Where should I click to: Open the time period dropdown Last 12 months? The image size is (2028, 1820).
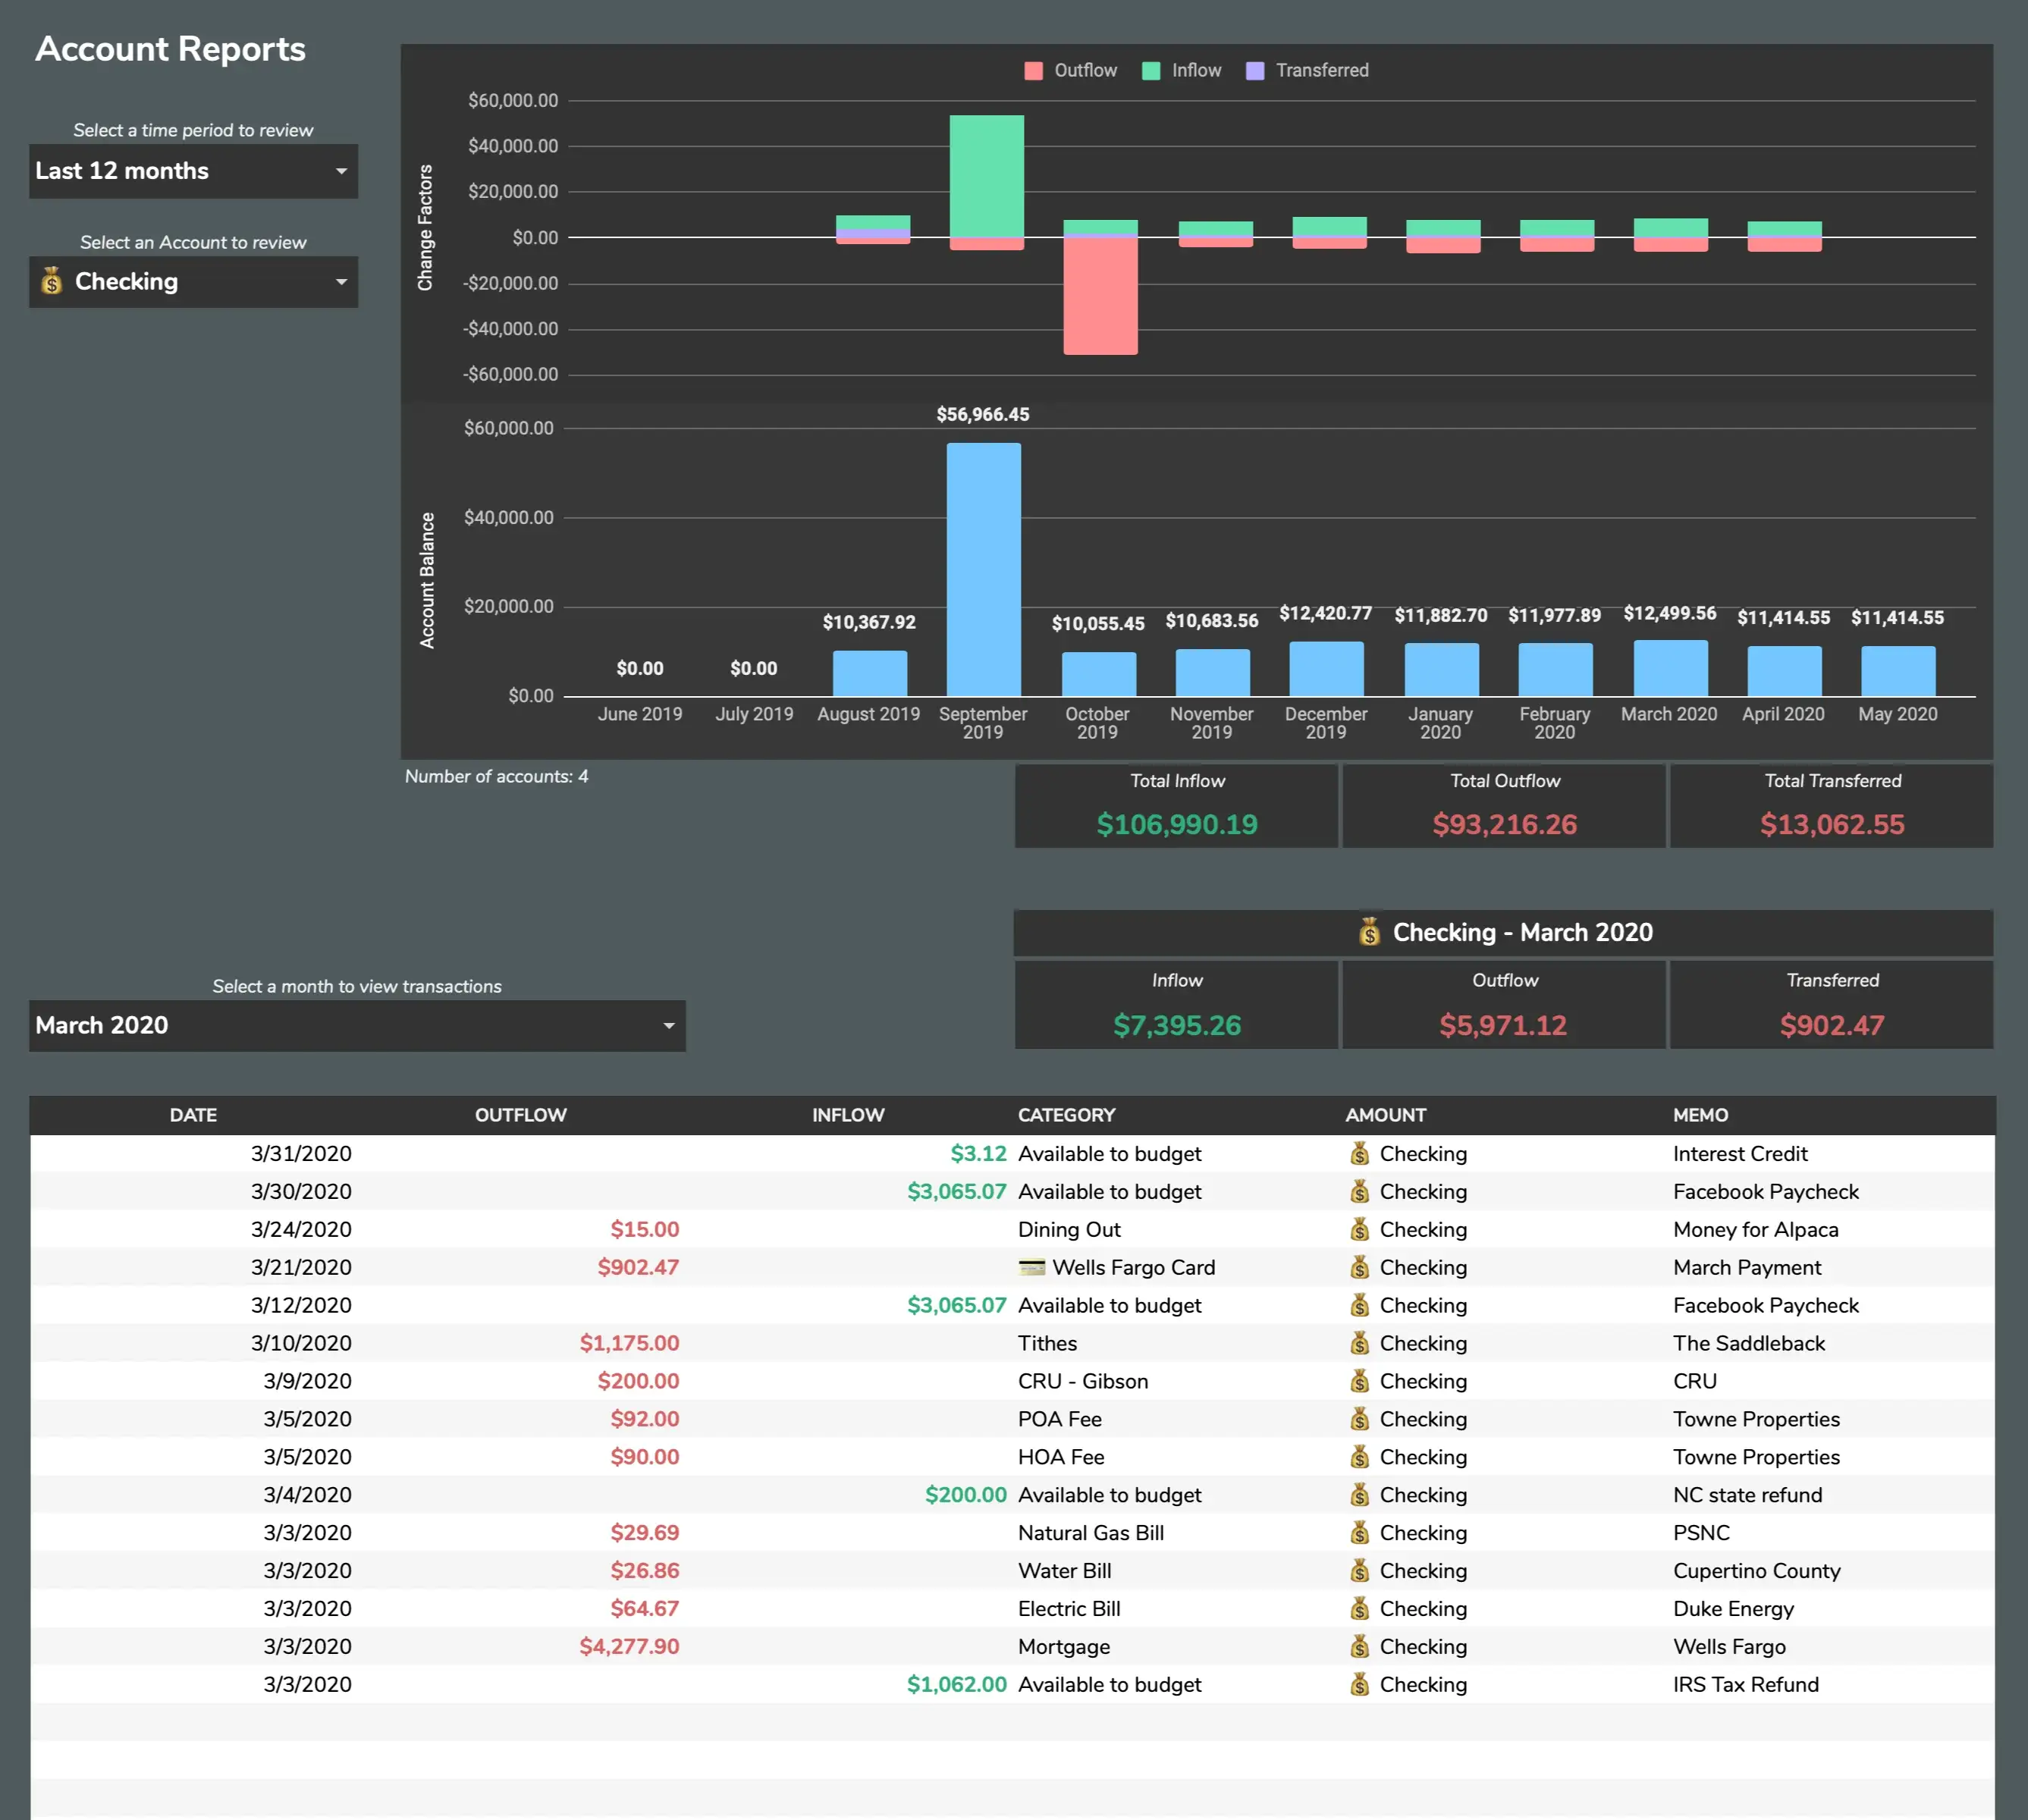click(x=193, y=171)
